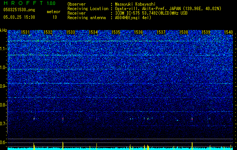
Task: Click the 0.6 frequency axis tick
Action: coord(3,142)
